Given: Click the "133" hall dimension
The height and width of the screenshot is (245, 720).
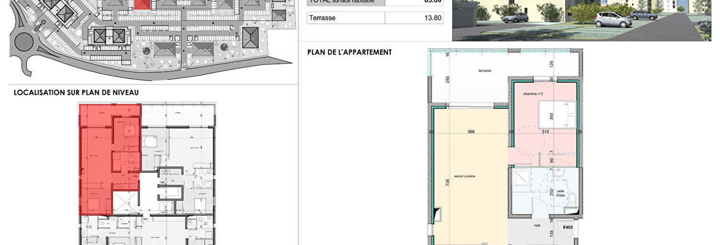Looking at the screenshot, I should [551, 233].
